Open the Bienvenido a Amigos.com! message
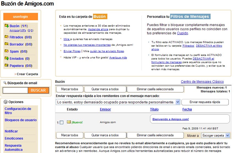 click(171, 119)
